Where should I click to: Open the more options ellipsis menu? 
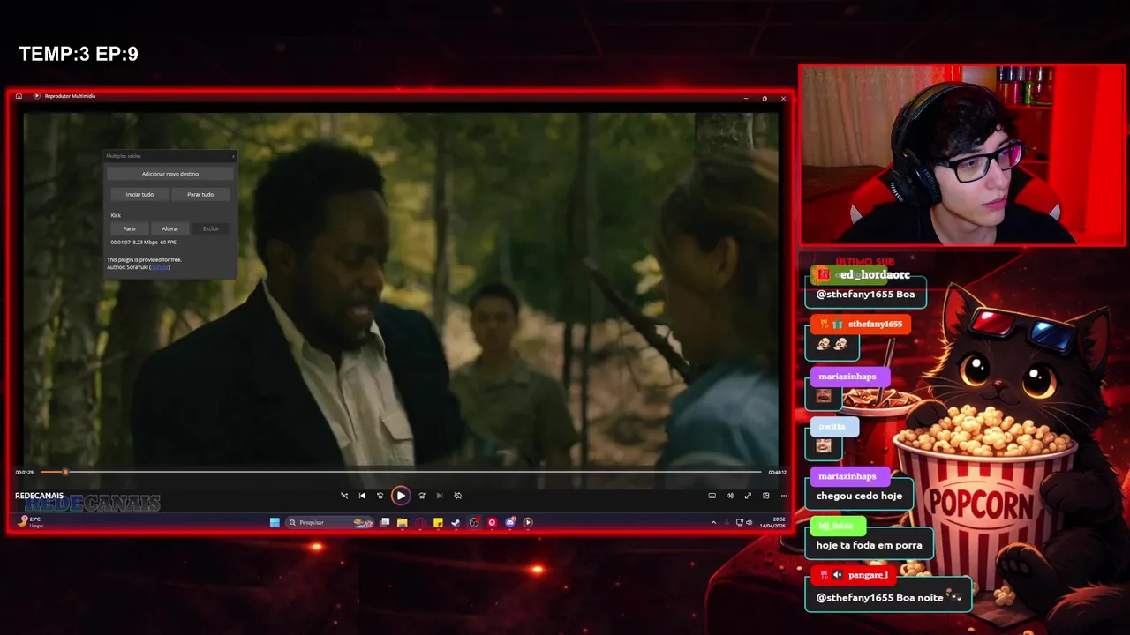[783, 496]
